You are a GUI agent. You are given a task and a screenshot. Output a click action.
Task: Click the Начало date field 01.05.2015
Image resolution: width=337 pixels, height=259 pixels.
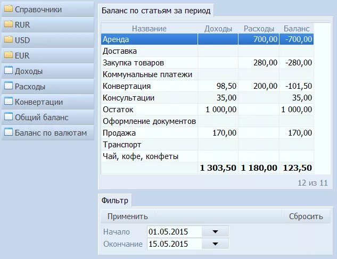174,232
